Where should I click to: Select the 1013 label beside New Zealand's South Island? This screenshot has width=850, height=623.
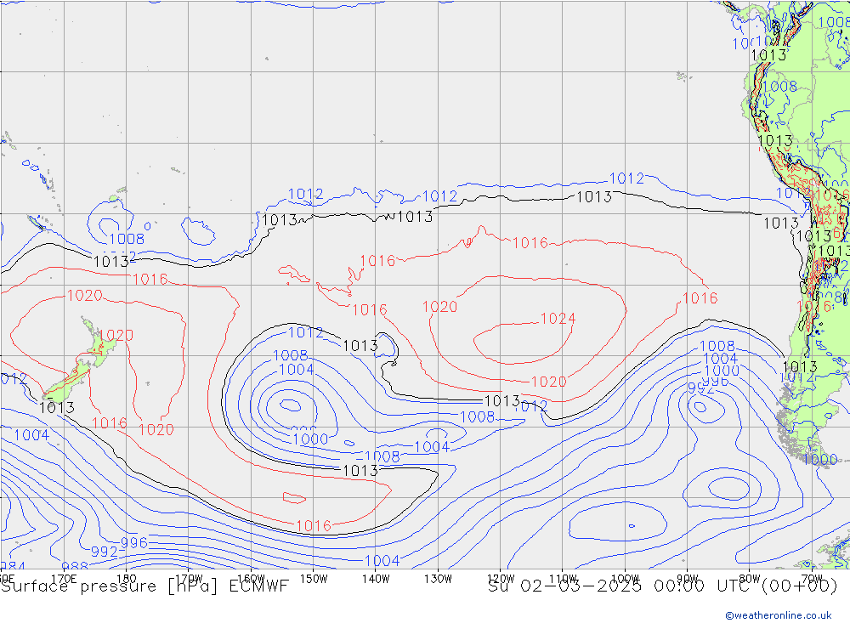57,408
